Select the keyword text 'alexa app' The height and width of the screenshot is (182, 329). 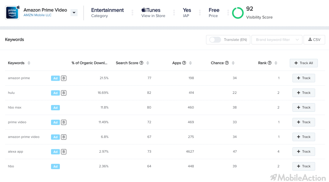click(x=16, y=152)
